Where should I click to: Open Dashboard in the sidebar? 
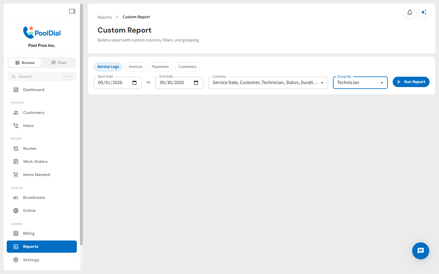(42, 90)
